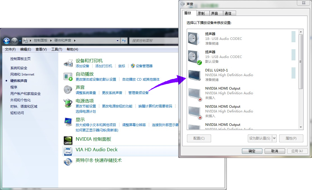Select the 18- USB Audio CODEC speaker icon

(194, 39)
